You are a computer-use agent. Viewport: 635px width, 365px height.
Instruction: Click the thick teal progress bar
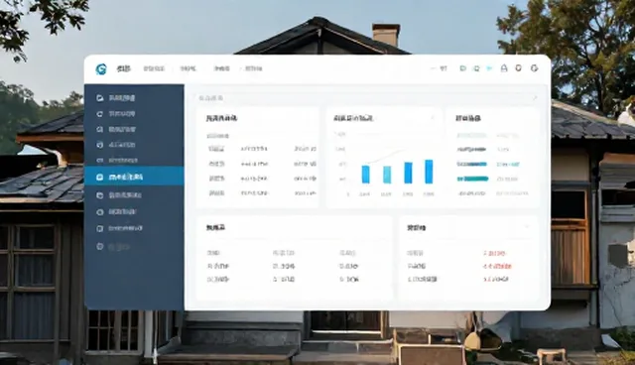(x=472, y=179)
